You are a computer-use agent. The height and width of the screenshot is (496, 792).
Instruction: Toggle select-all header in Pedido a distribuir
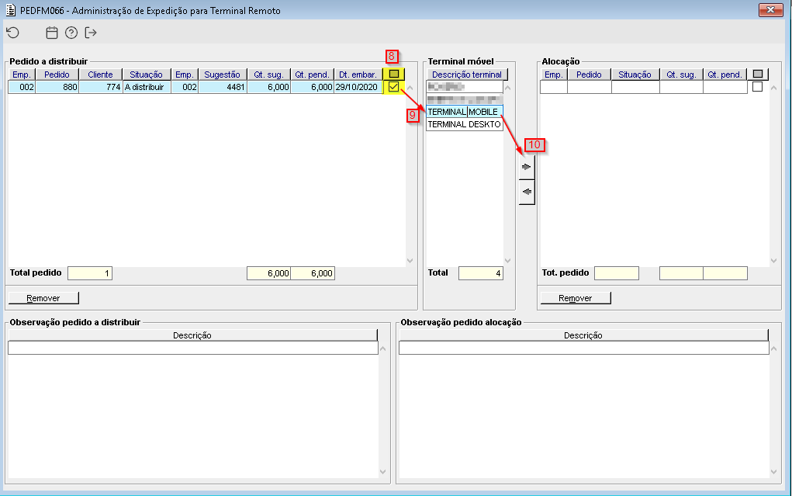coord(394,75)
